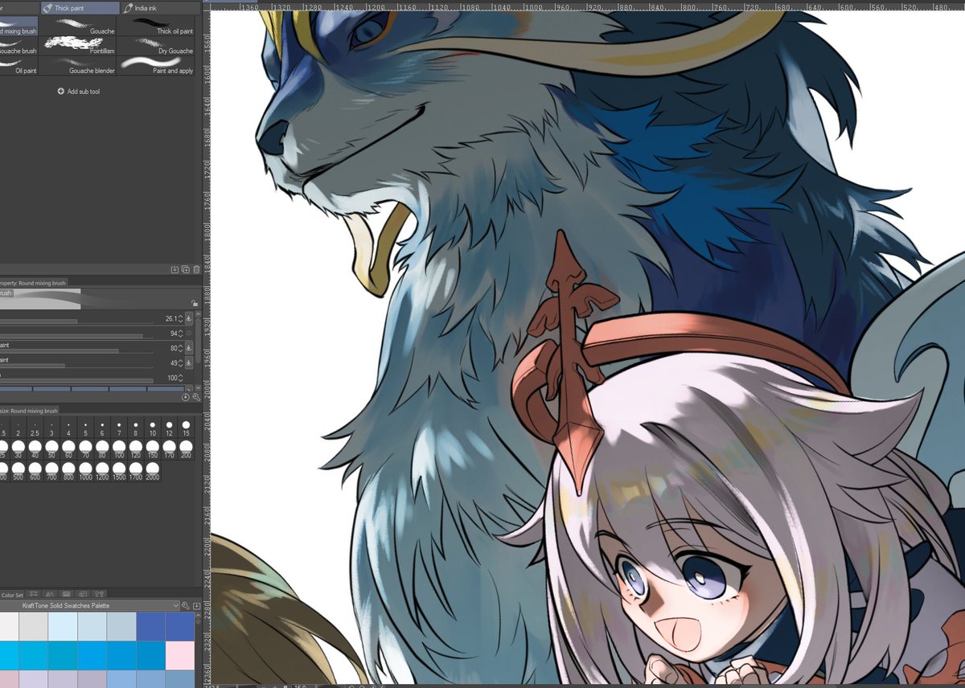Adjust stepper showing value 94
This screenshot has width=965, height=688.
click(180, 334)
